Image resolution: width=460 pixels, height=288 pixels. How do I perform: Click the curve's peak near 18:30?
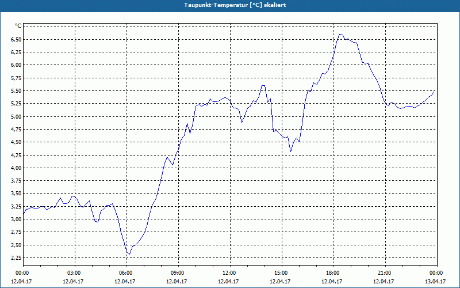coord(340,35)
